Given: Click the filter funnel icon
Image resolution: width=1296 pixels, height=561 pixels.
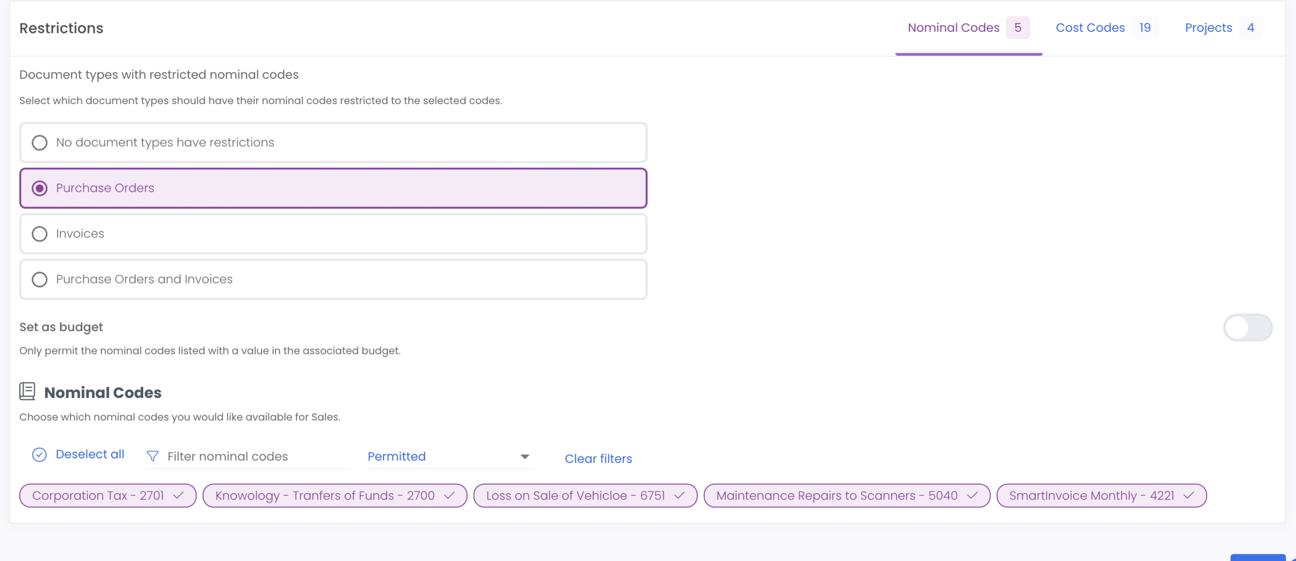Looking at the screenshot, I should coord(152,456).
